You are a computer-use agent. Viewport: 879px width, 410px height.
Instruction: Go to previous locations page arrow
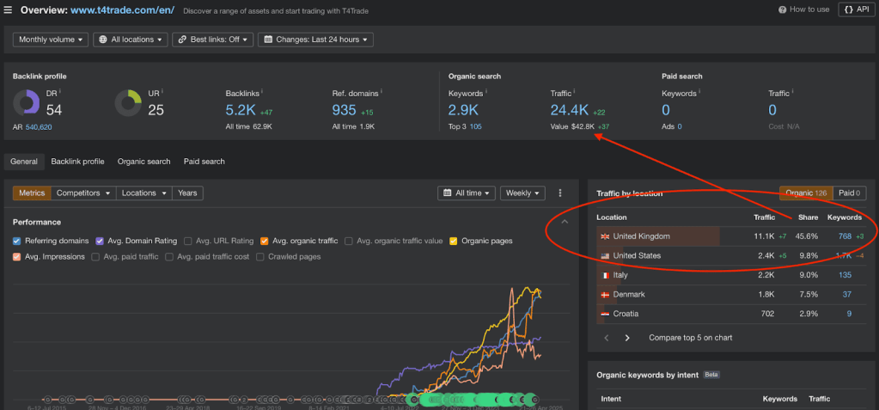click(x=606, y=338)
